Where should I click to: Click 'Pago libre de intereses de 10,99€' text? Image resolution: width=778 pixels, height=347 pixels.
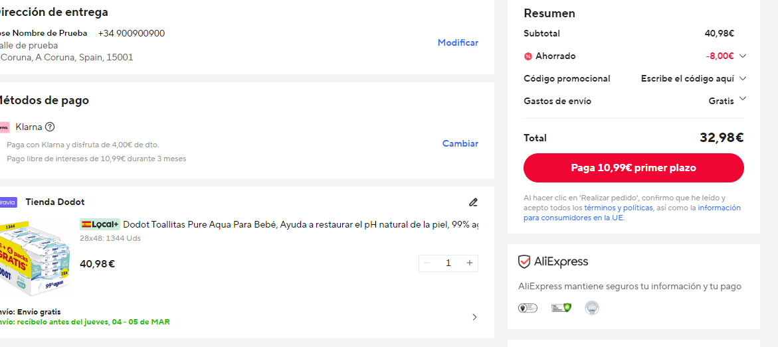click(96, 159)
